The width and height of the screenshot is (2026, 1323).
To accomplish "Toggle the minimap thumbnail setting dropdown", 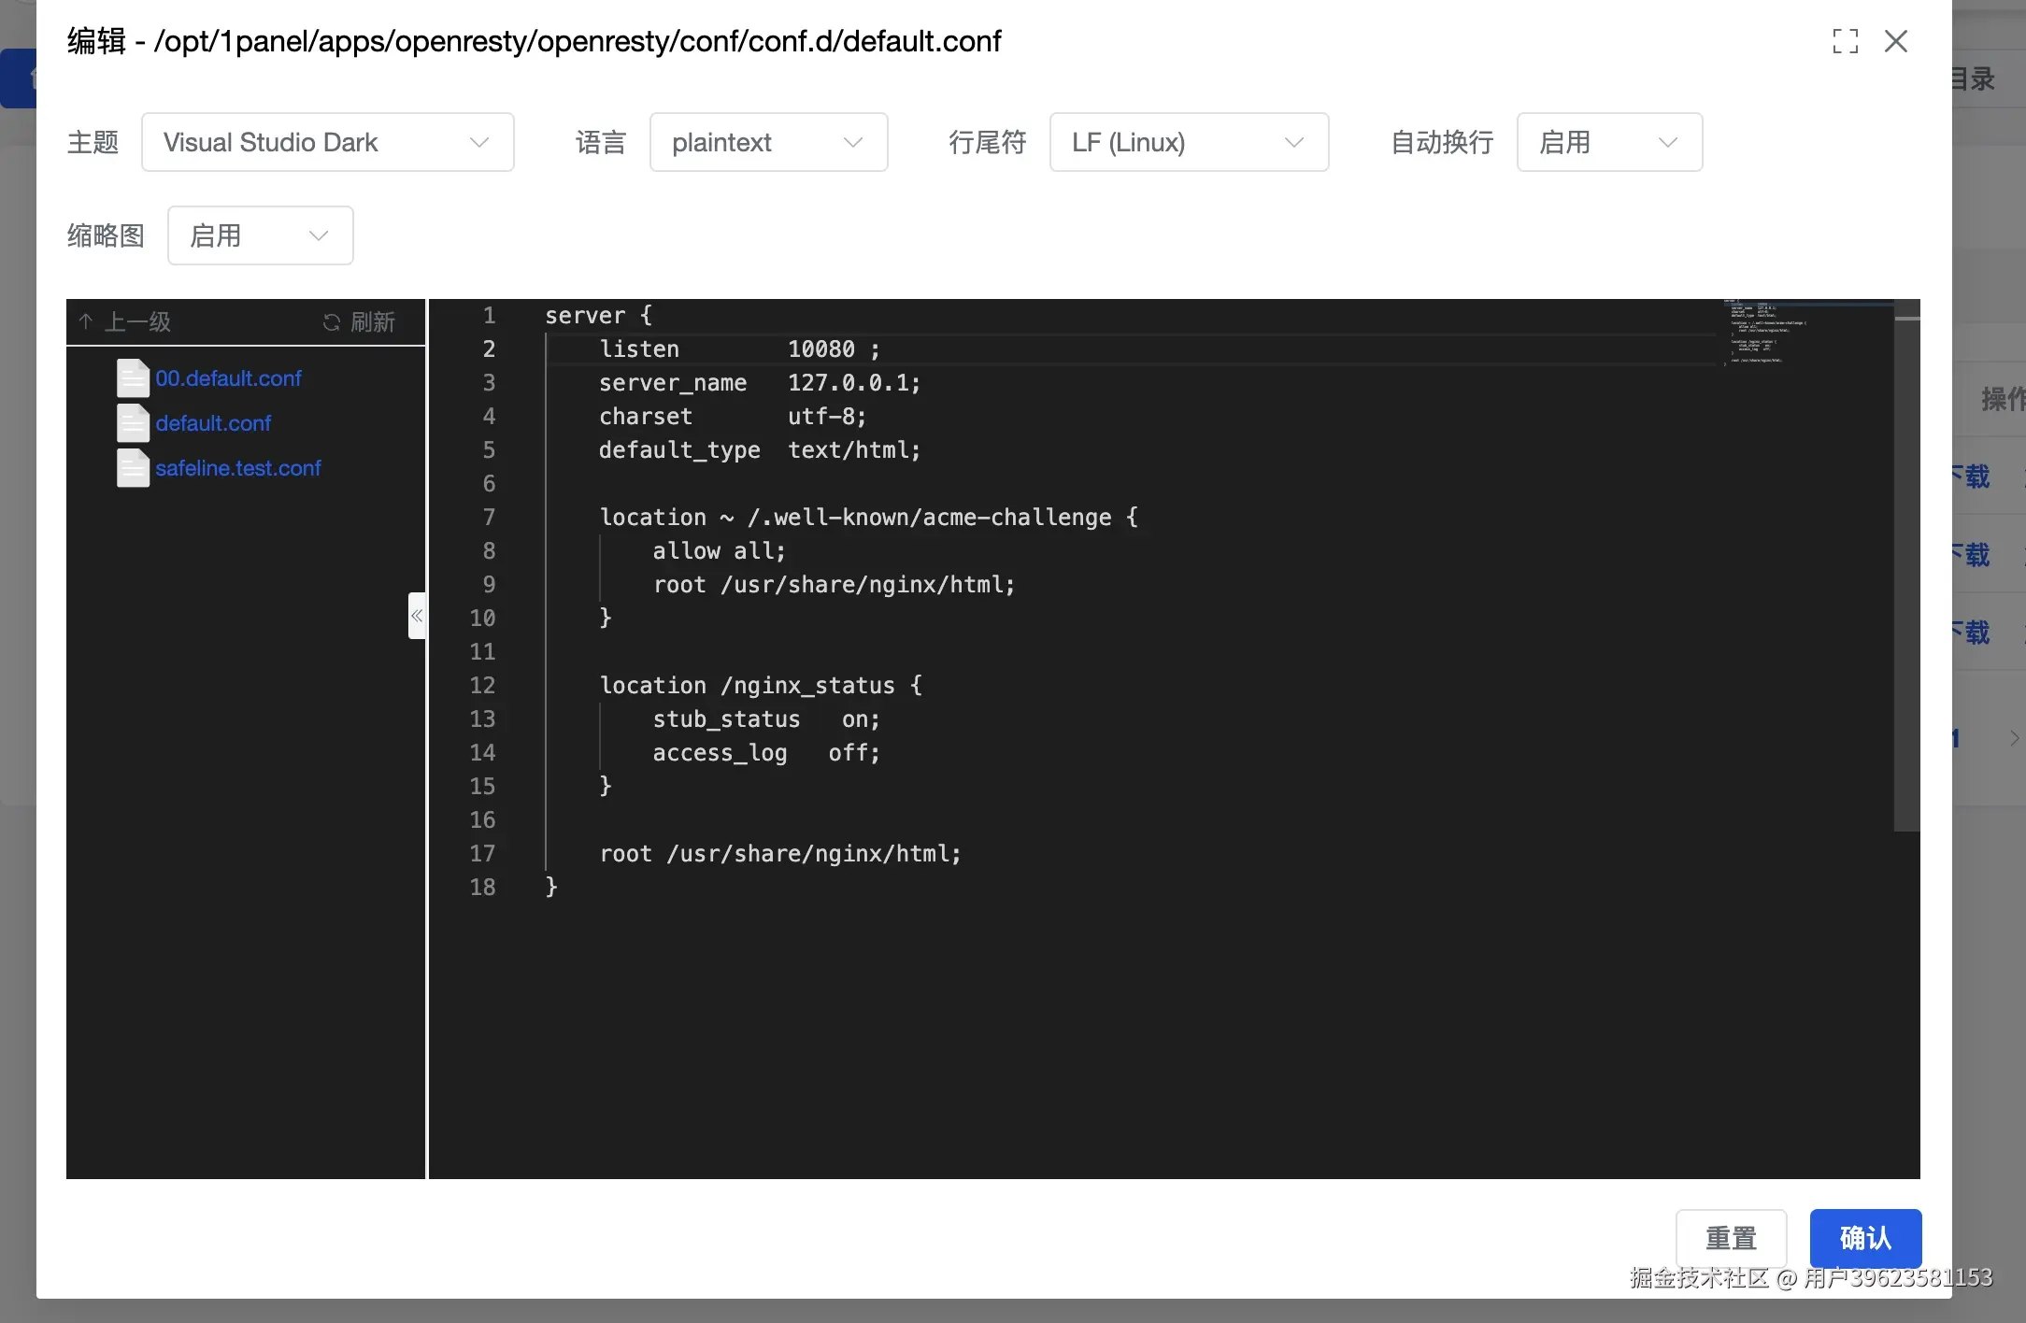I will [260, 235].
